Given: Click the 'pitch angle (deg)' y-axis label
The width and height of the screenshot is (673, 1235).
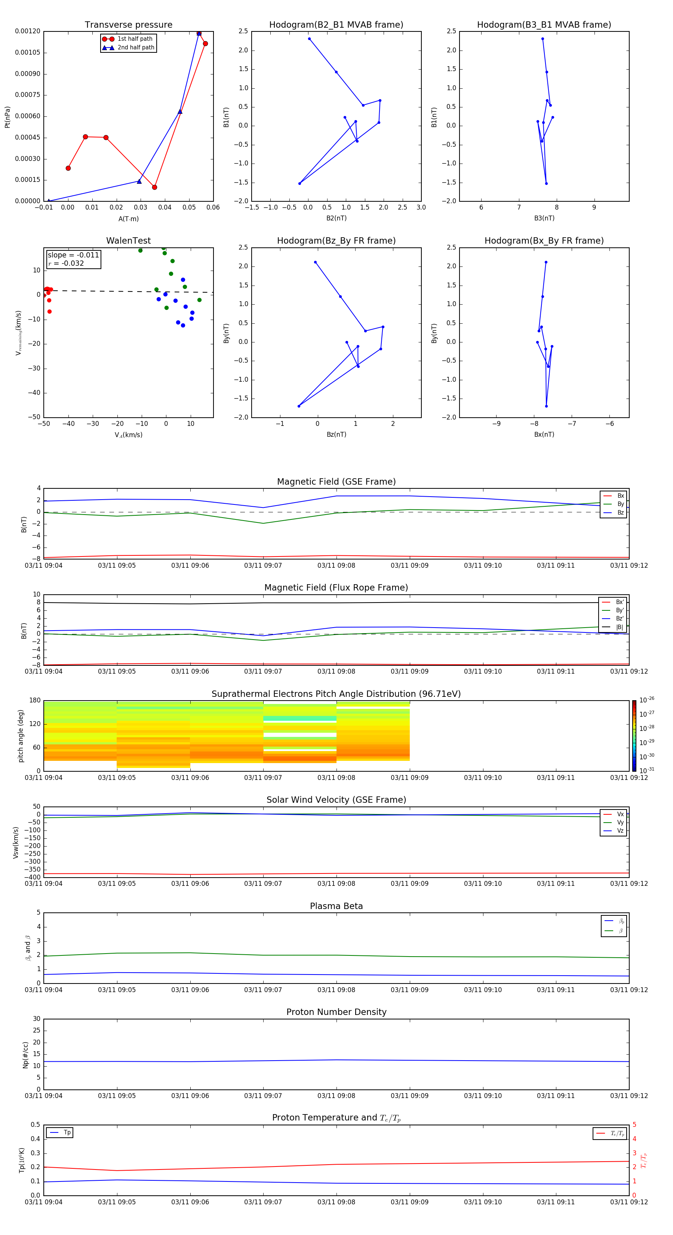Looking at the screenshot, I should coord(21,736).
